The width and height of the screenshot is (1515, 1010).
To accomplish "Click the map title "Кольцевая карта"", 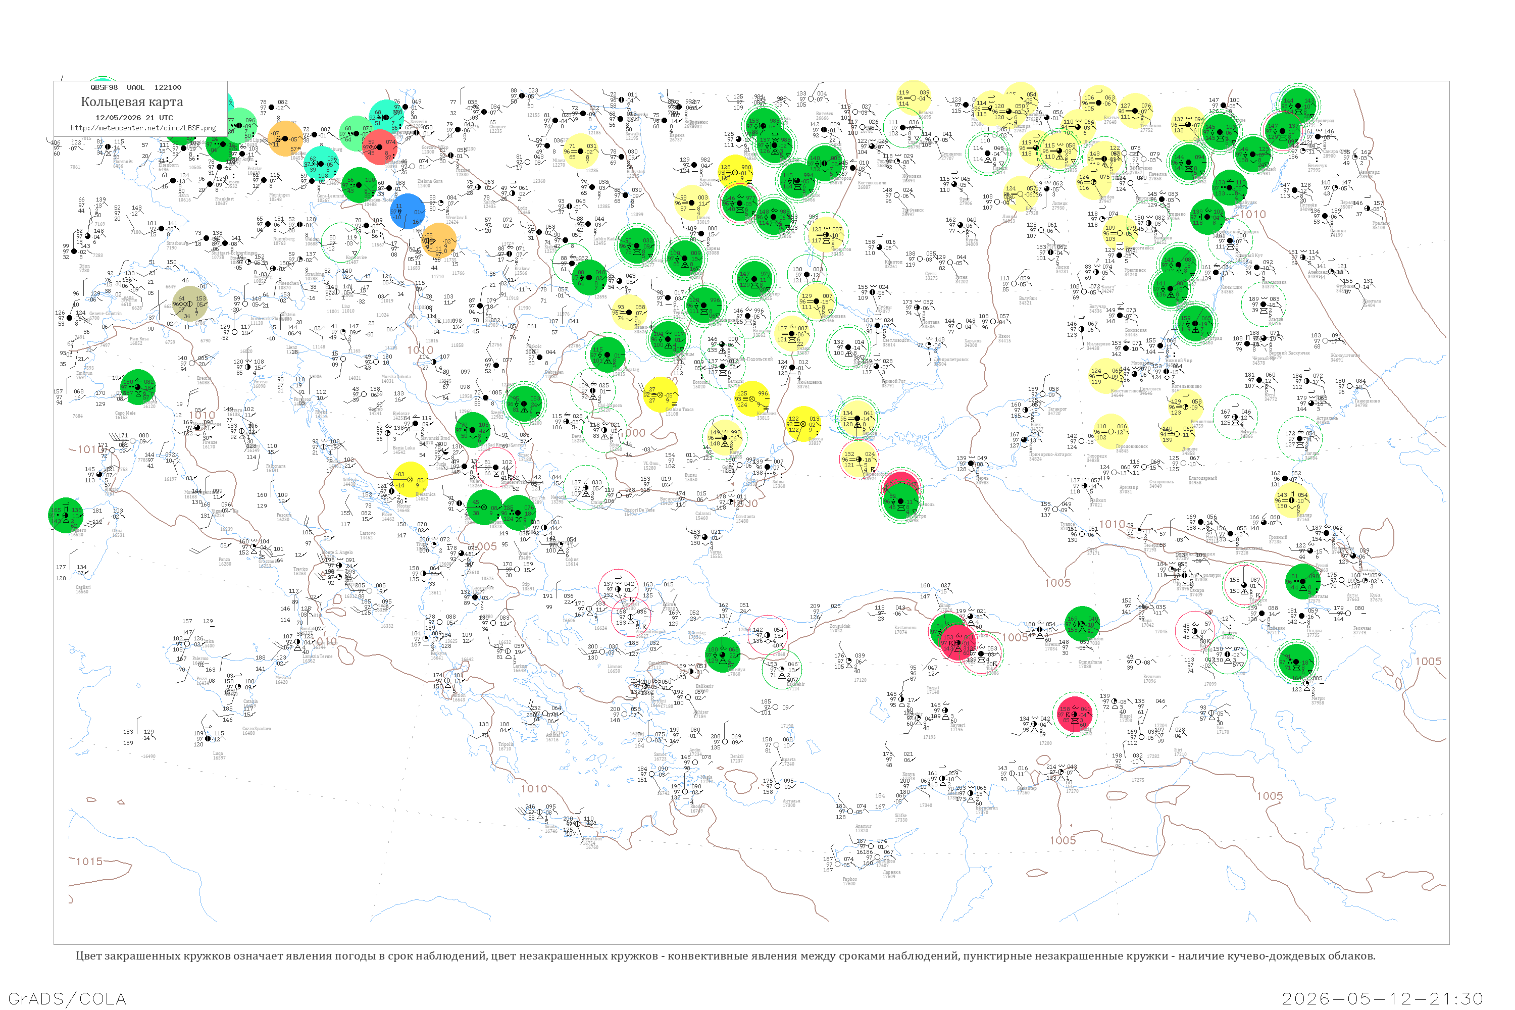I will (132, 102).
